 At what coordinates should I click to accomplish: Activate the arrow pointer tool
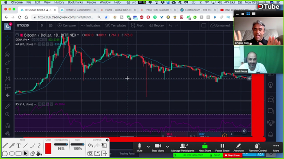tap(25, 153)
